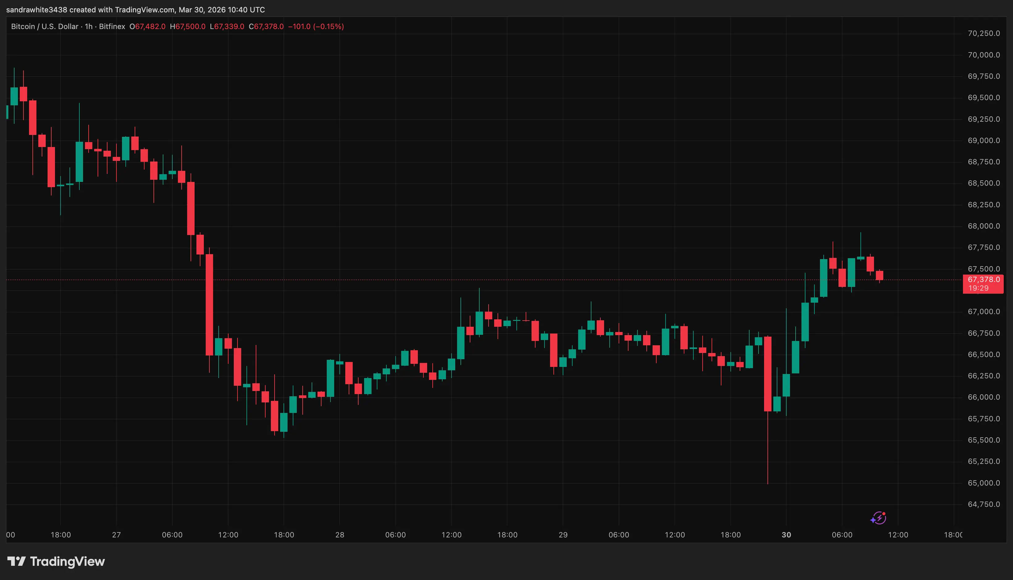1013x580 pixels.
Task: Click the 70,000.0 price axis label
Action: pos(984,55)
